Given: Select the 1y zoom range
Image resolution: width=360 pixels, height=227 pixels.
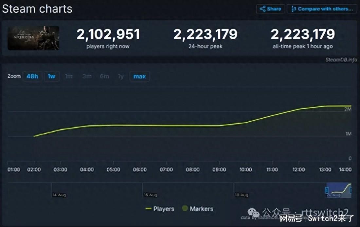Looking at the screenshot, I should coord(121,77).
